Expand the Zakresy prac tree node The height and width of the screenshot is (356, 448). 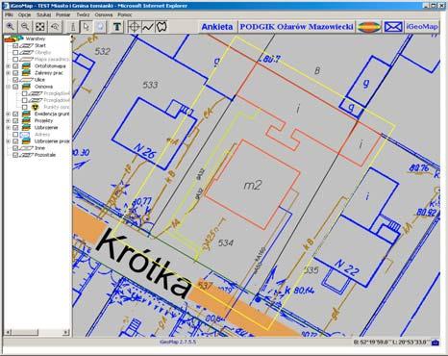click(9, 73)
